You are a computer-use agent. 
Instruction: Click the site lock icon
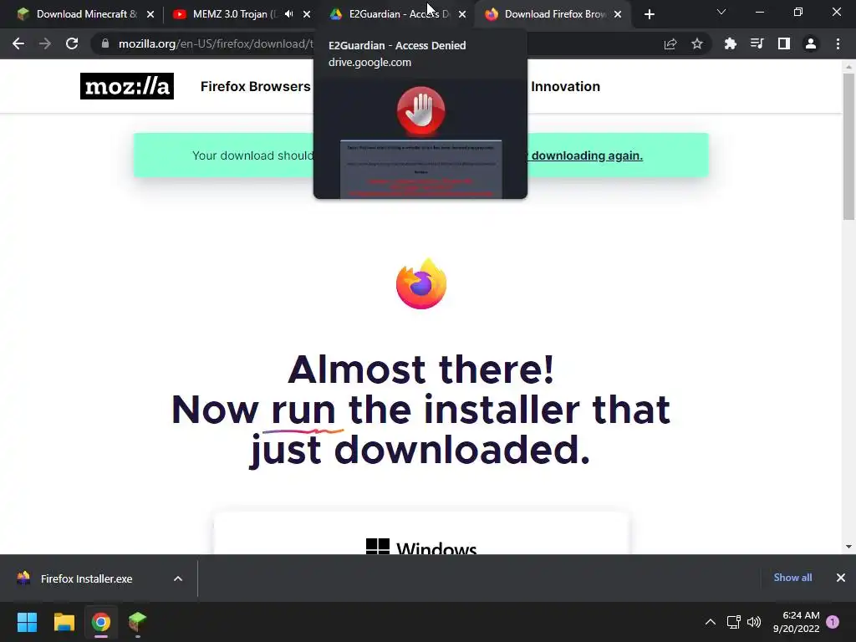pyautogui.click(x=105, y=43)
